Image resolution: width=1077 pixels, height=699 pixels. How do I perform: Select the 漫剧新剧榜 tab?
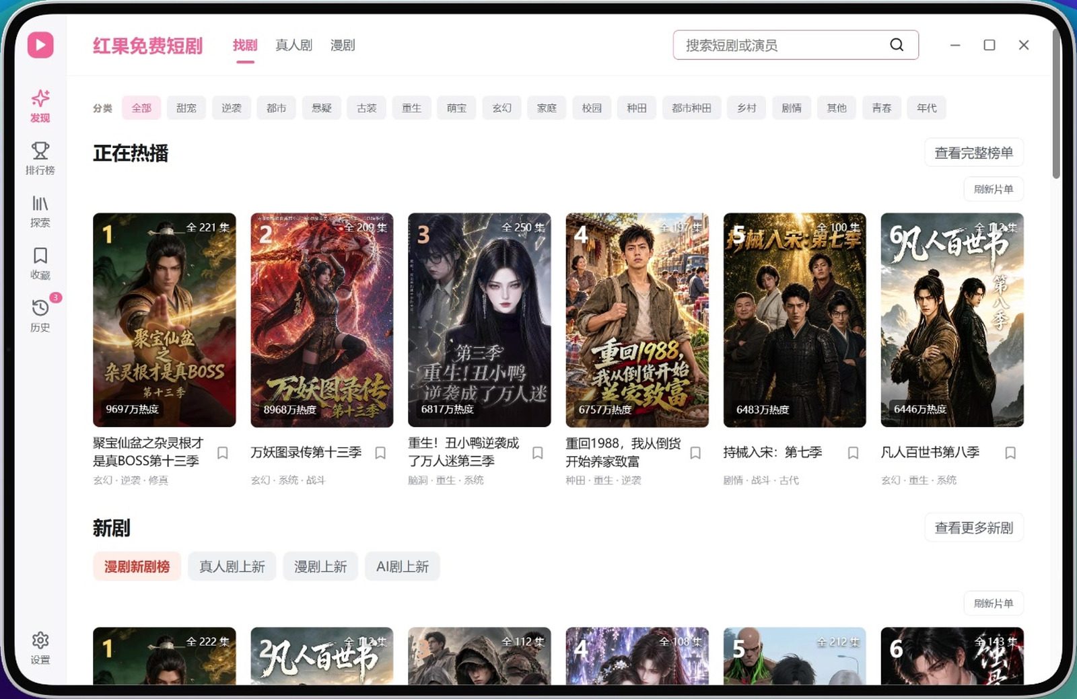click(x=137, y=566)
